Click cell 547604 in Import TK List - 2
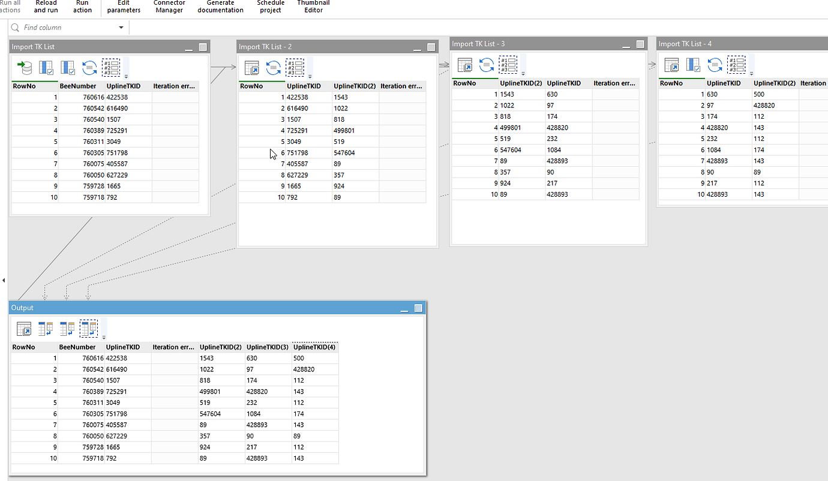 356,153
